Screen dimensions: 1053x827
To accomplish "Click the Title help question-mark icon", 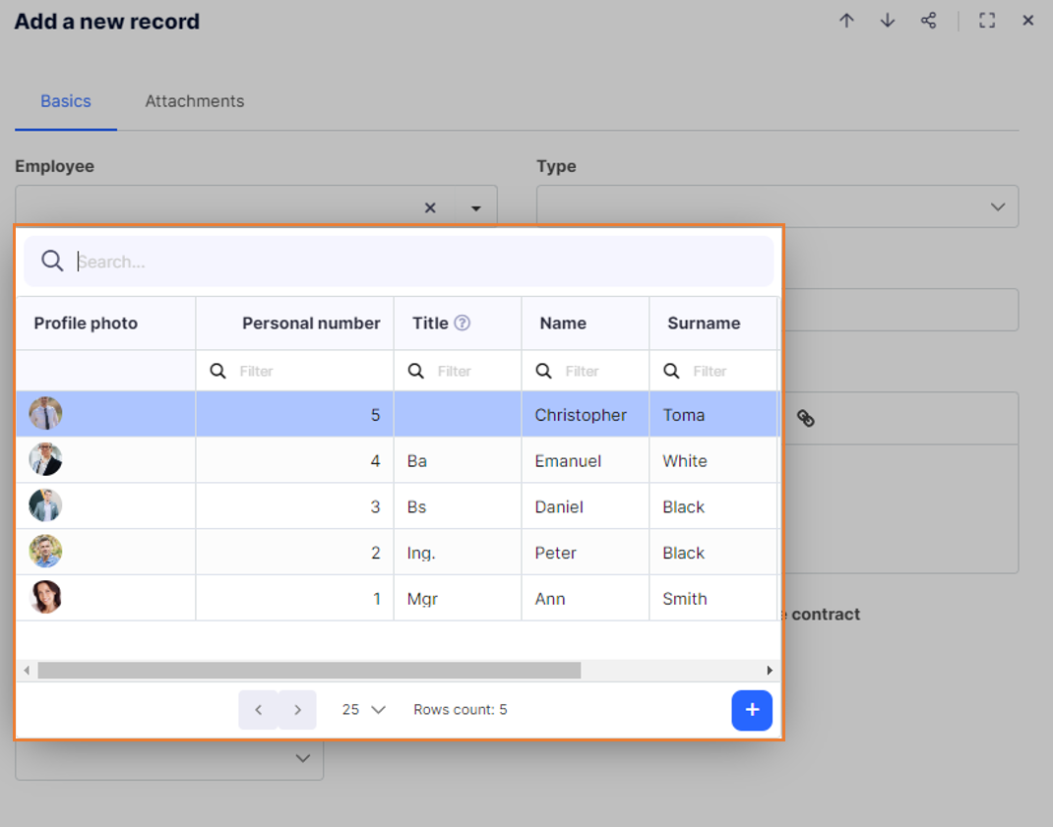I will 462,323.
